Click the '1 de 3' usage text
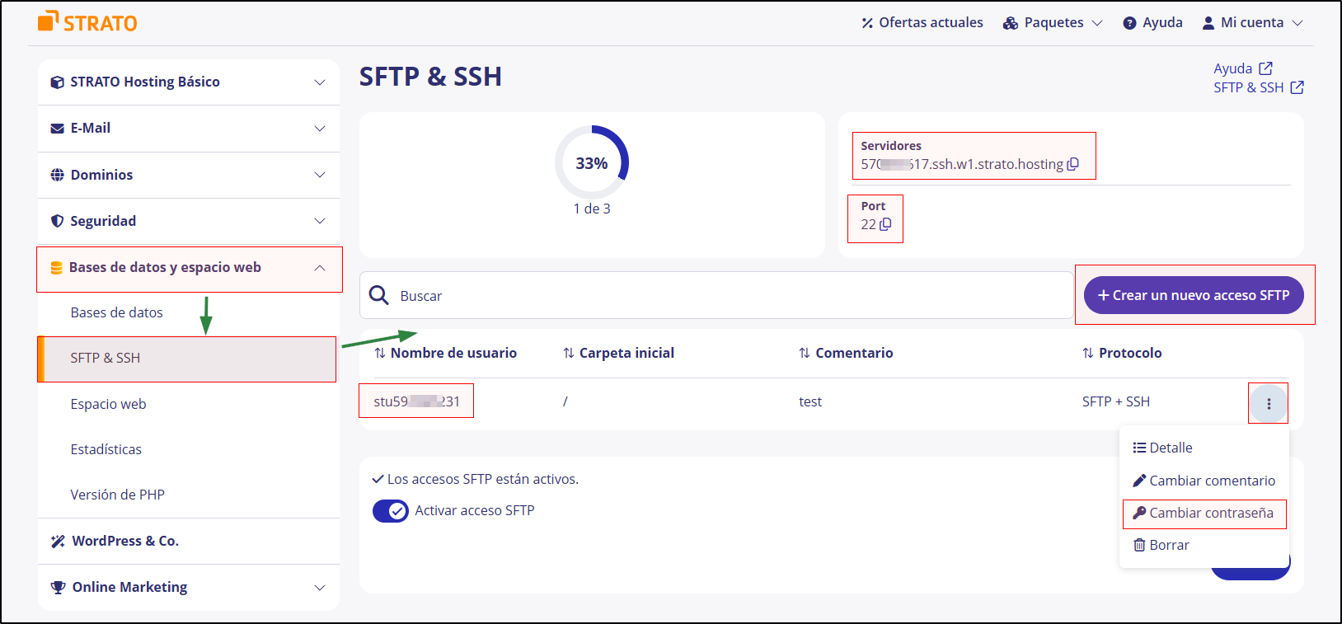Image resolution: width=1342 pixels, height=624 pixels. (x=592, y=209)
